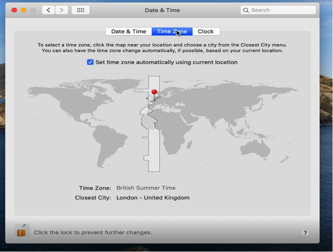Minimize window with the yellow button
Image resolution: width=333 pixels, height=252 pixels.
(24, 10)
